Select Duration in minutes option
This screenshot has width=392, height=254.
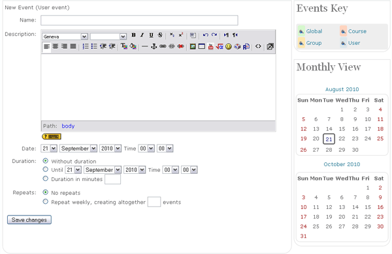[x=45, y=178]
